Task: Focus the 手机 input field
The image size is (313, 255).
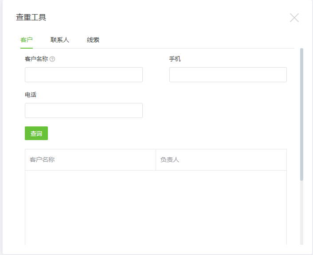Action: click(x=228, y=75)
